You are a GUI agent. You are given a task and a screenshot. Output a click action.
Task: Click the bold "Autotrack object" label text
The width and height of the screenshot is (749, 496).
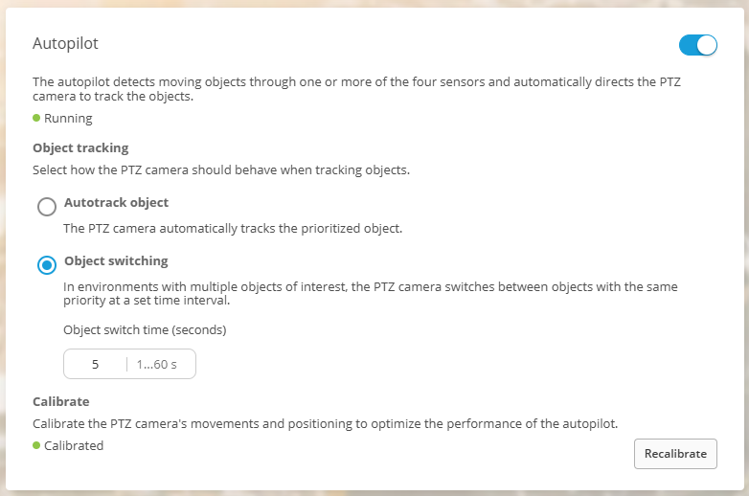(x=116, y=203)
